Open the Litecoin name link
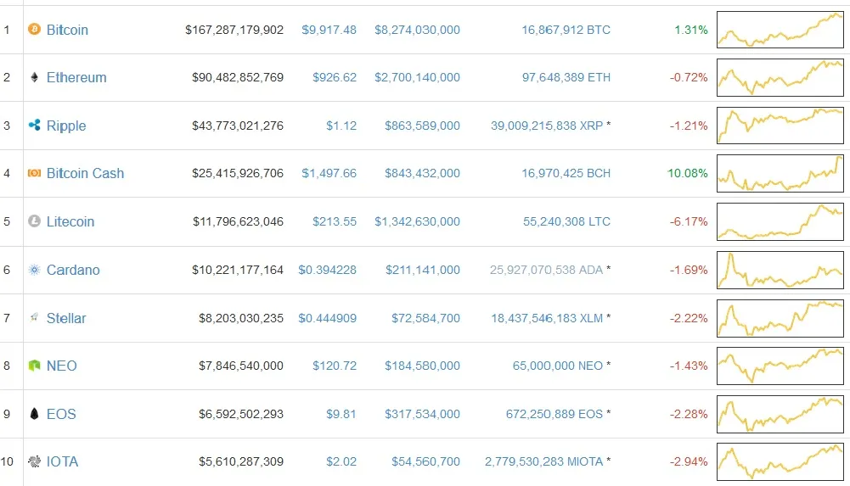The image size is (850, 486). (x=70, y=221)
